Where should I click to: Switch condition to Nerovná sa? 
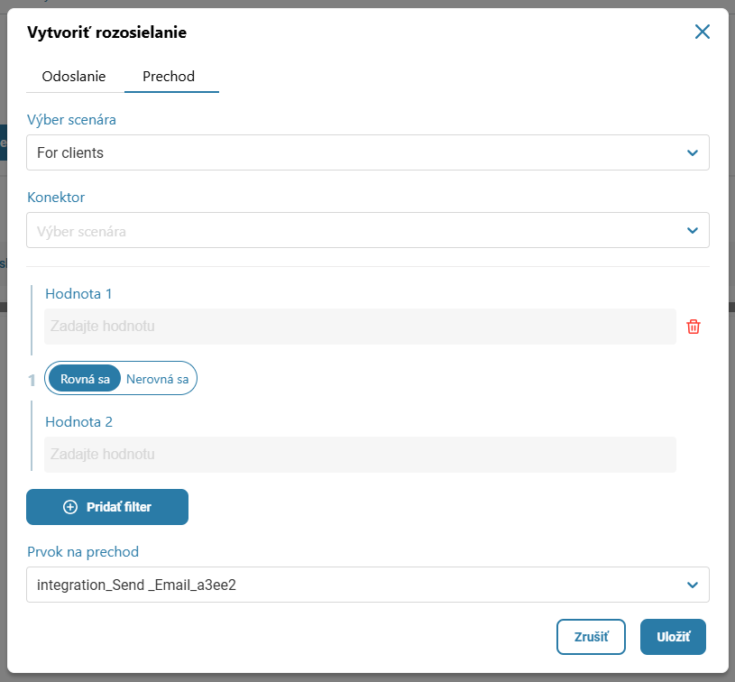158,379
